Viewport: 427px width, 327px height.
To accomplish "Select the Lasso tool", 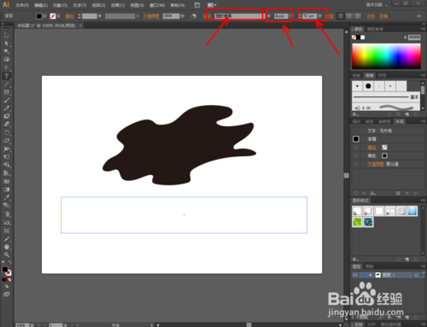I will click(x=7, y=60).
